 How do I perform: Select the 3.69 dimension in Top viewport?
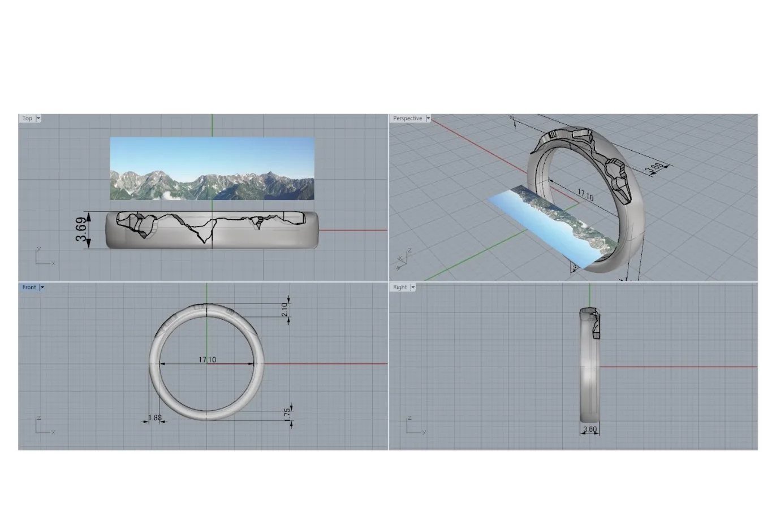82,229
